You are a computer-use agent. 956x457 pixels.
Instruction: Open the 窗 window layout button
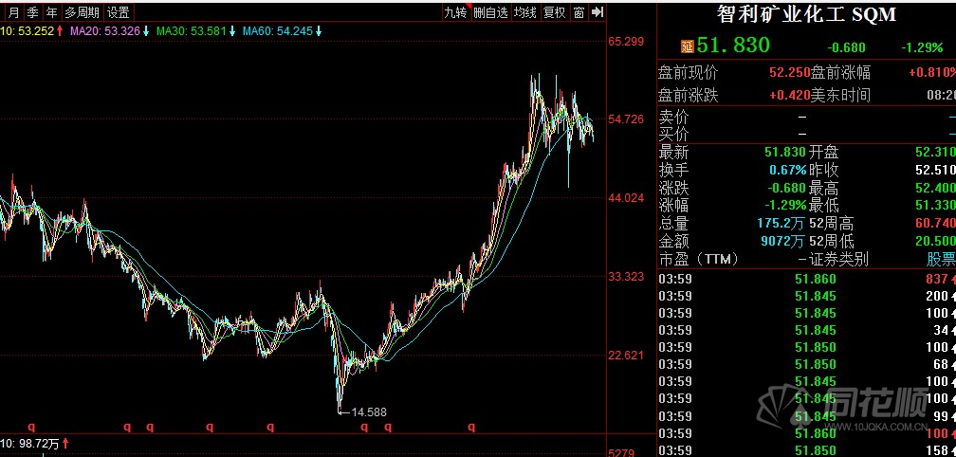[578, 12]
